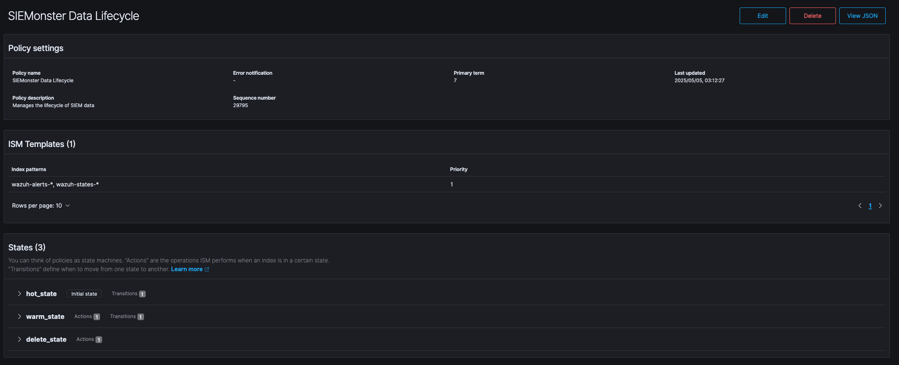
Task: Click the warm_state Actions count badge
Action: [x=97, y=317]
